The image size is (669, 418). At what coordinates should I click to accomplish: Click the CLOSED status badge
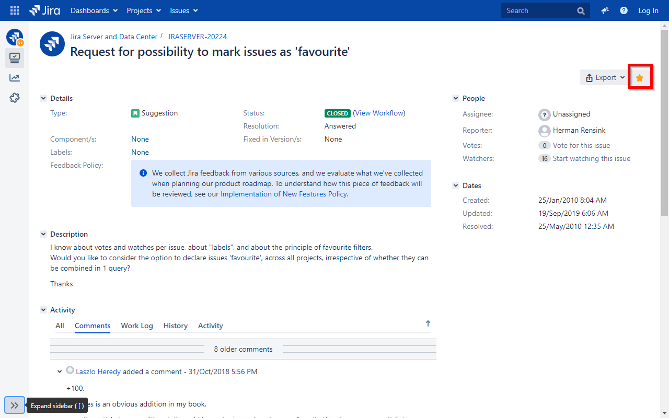coord(338,113)
